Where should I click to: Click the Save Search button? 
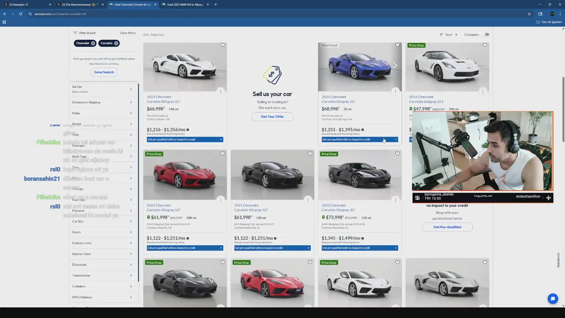click(104, 72)
